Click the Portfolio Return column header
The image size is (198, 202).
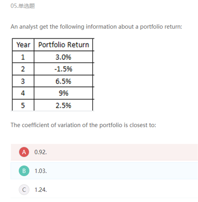click(63, 45)
